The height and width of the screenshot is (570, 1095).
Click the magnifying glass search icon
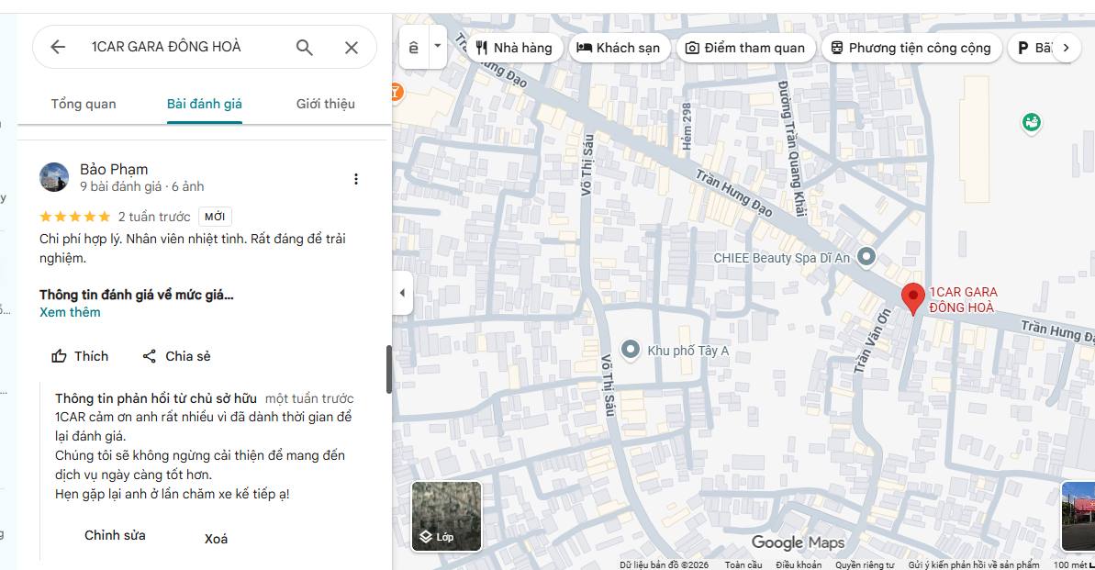[x=304, y=47]
